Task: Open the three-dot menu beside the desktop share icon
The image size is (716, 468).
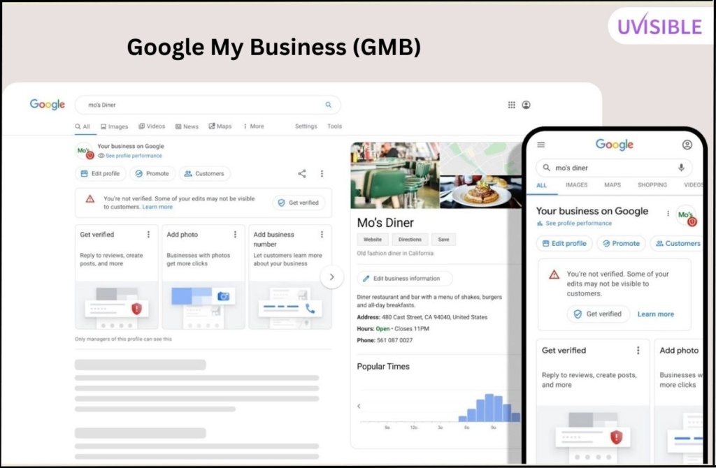Action: (x=322, y=173)
